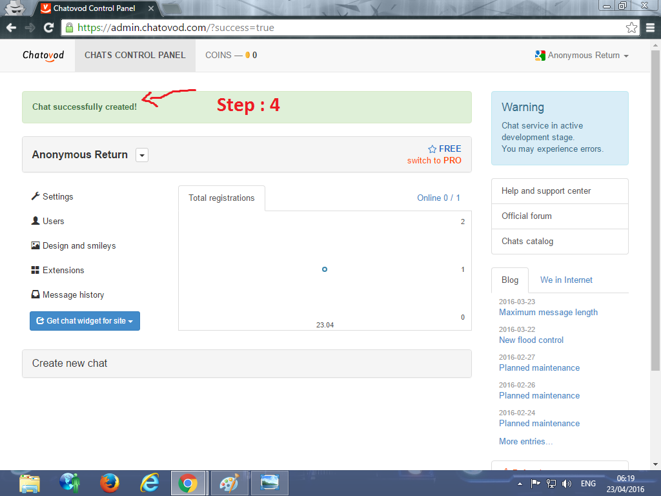The height and width of the screenshot is (496, 661).
Task: Open Message history via its icon
Action: pos(36,294)
